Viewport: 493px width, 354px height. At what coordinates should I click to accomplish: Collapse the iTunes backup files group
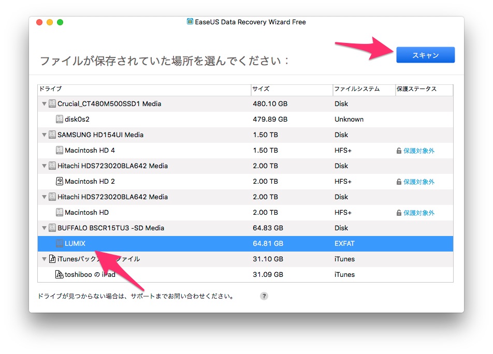point(44,259)
